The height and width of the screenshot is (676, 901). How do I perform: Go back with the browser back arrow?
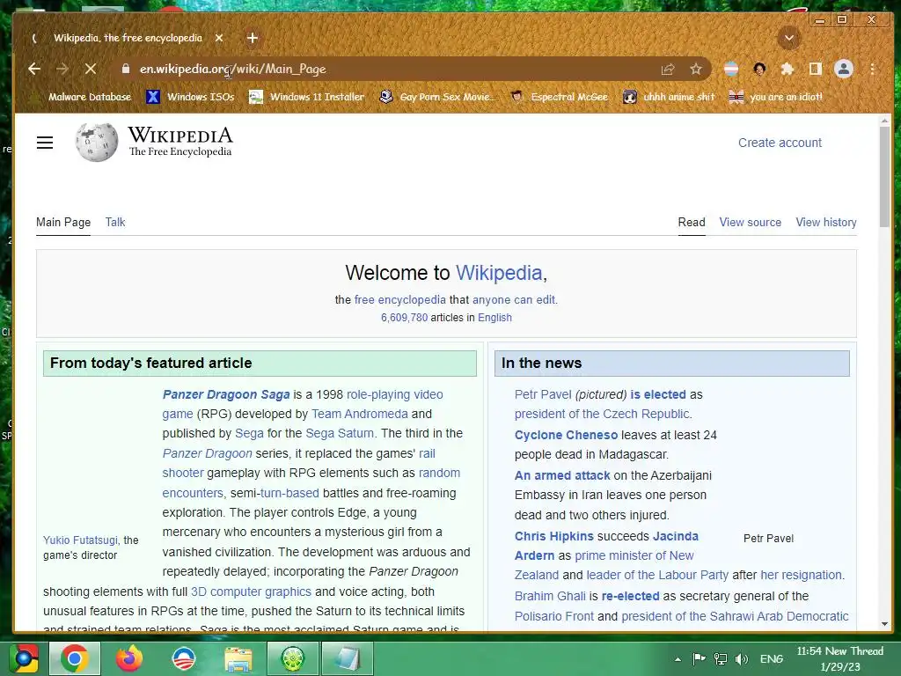(34, 69)
